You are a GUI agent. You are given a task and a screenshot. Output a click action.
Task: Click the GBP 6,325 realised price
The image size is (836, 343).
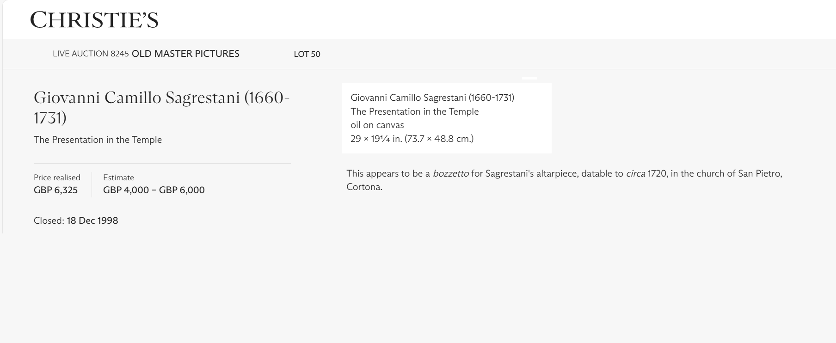tap(55, 190)
